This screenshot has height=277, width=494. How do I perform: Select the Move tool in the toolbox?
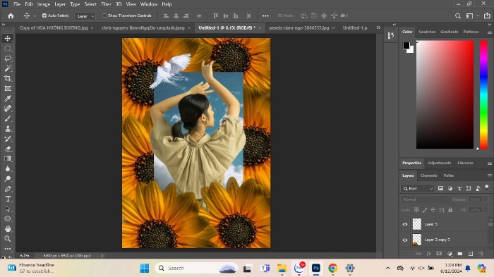coord(8,38)
